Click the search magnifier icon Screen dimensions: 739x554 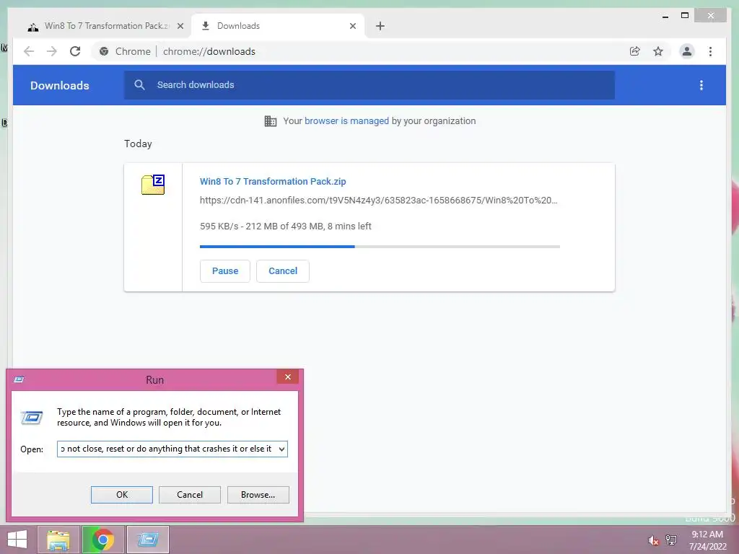(x=139, y=85)
